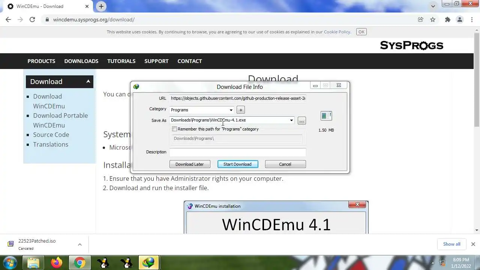Click the browser Back arrow
480x270 pixels.
coord(8,19)
